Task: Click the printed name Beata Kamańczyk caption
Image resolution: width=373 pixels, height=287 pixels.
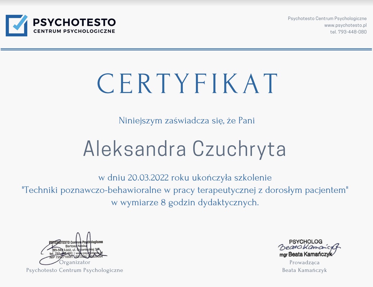Action: click(x=304, y=270)
